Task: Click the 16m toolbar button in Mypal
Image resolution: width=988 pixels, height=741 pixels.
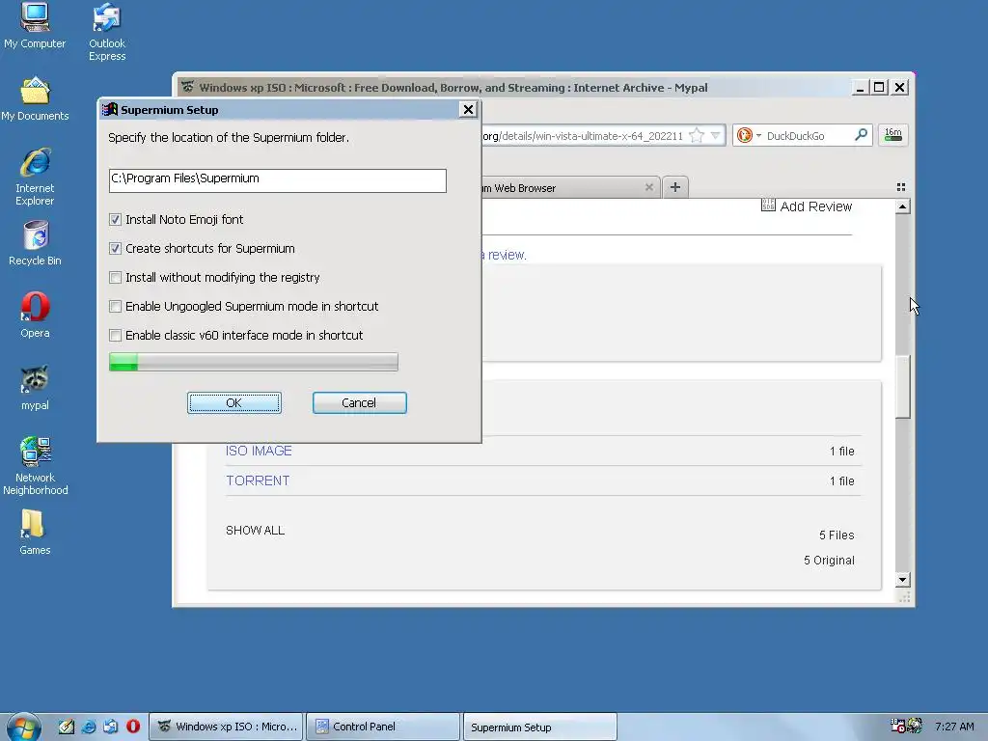Action: click(x=892, y=135)
